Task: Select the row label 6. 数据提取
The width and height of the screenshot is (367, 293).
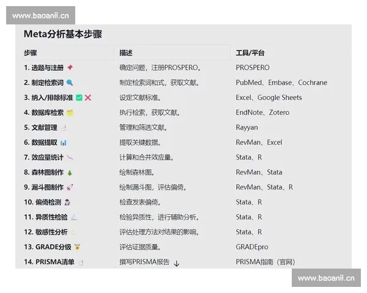Action: point(40,142)
